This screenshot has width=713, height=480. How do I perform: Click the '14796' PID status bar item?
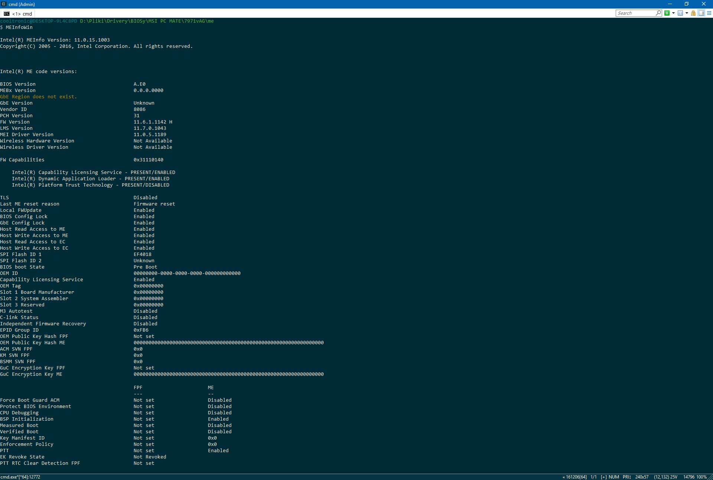pos(689,477)
